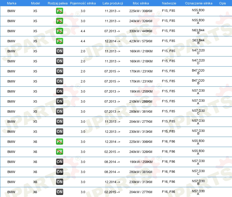Click the 12.2014 -> date in X5 423kW row

click(112, 41)
